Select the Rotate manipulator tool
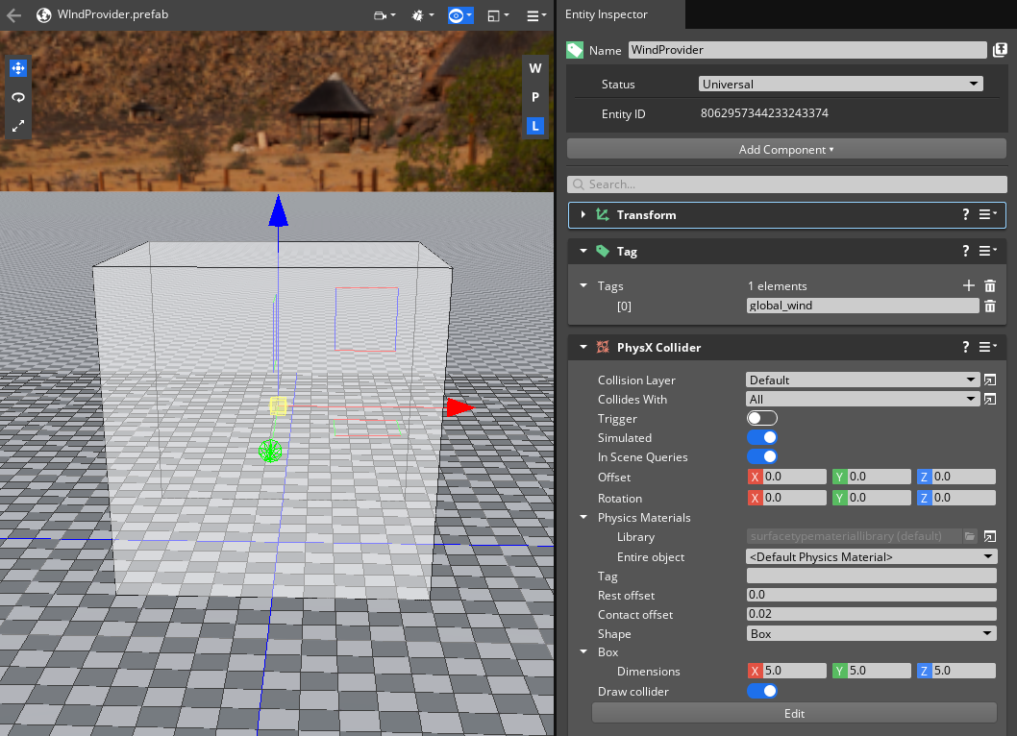This screenshot has width=1017, height=736. coord(18,97)
